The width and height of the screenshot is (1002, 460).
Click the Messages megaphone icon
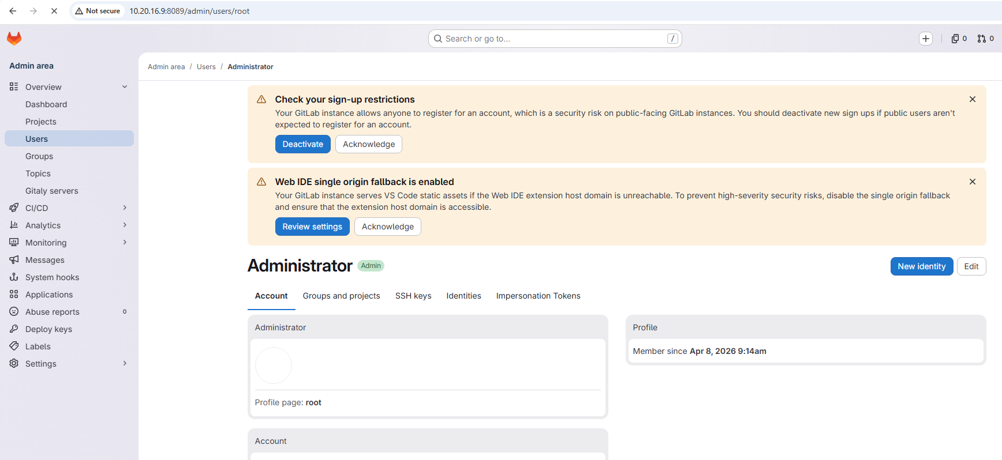14,259
